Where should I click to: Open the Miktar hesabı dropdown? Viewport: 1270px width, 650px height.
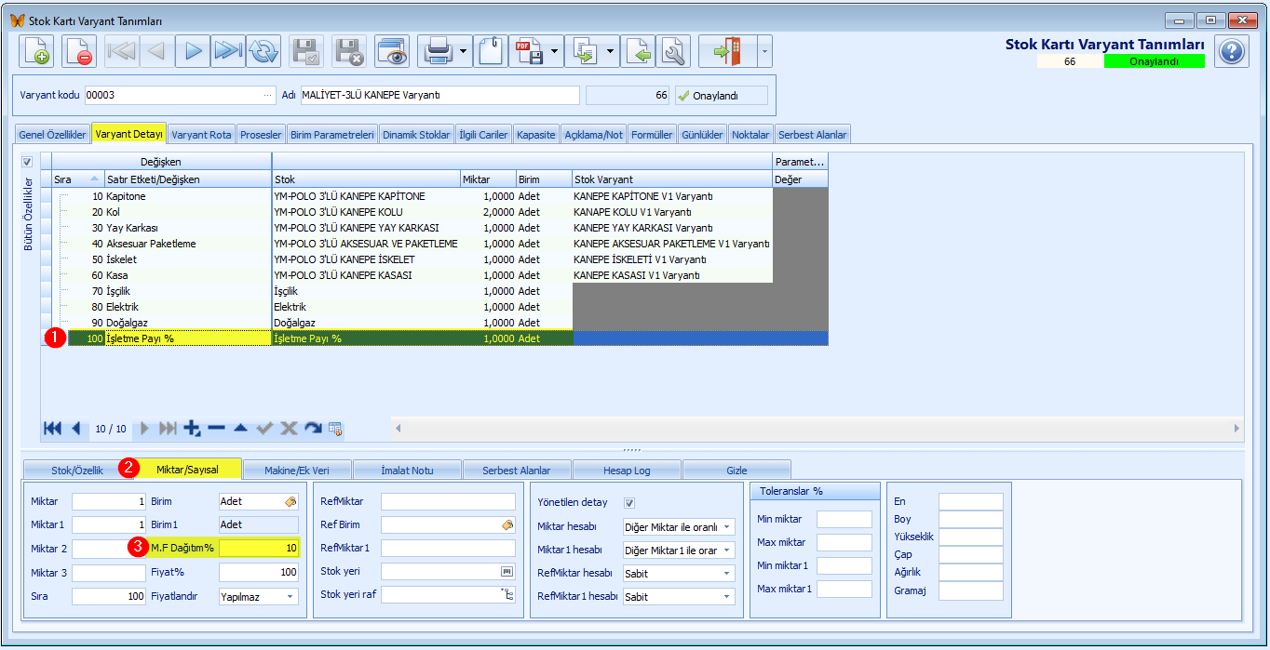point(726,527)
